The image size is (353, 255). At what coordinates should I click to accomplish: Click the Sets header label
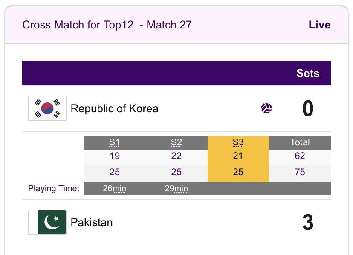(x=308, y=73)
